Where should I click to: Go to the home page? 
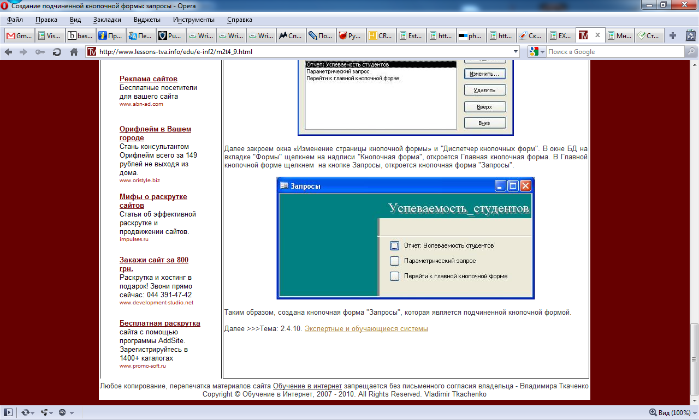click(74, 52)
